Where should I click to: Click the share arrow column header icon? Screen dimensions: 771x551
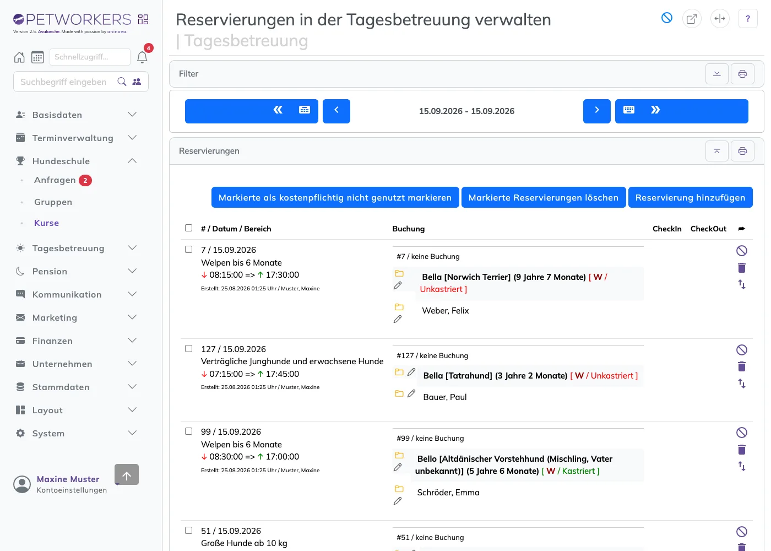[x=742, y=229]
